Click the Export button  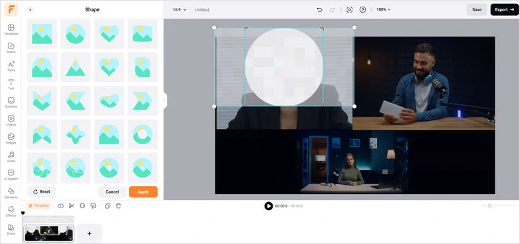click(505, 9)
